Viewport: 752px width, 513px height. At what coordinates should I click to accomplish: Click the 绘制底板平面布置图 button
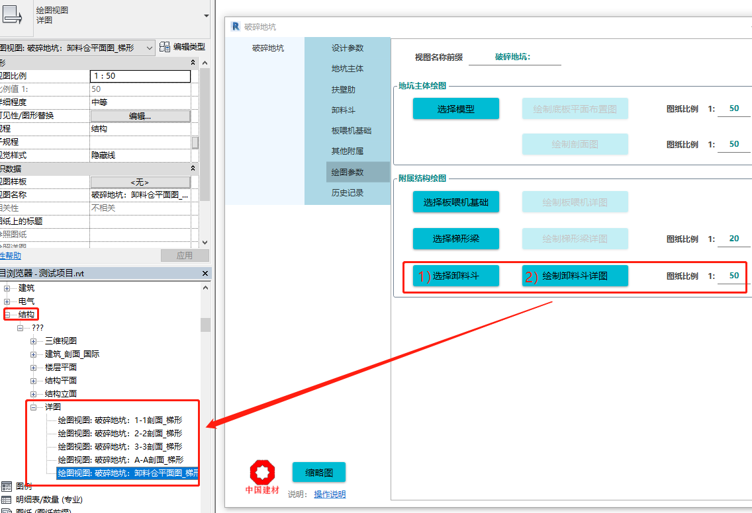coord(575,108)
